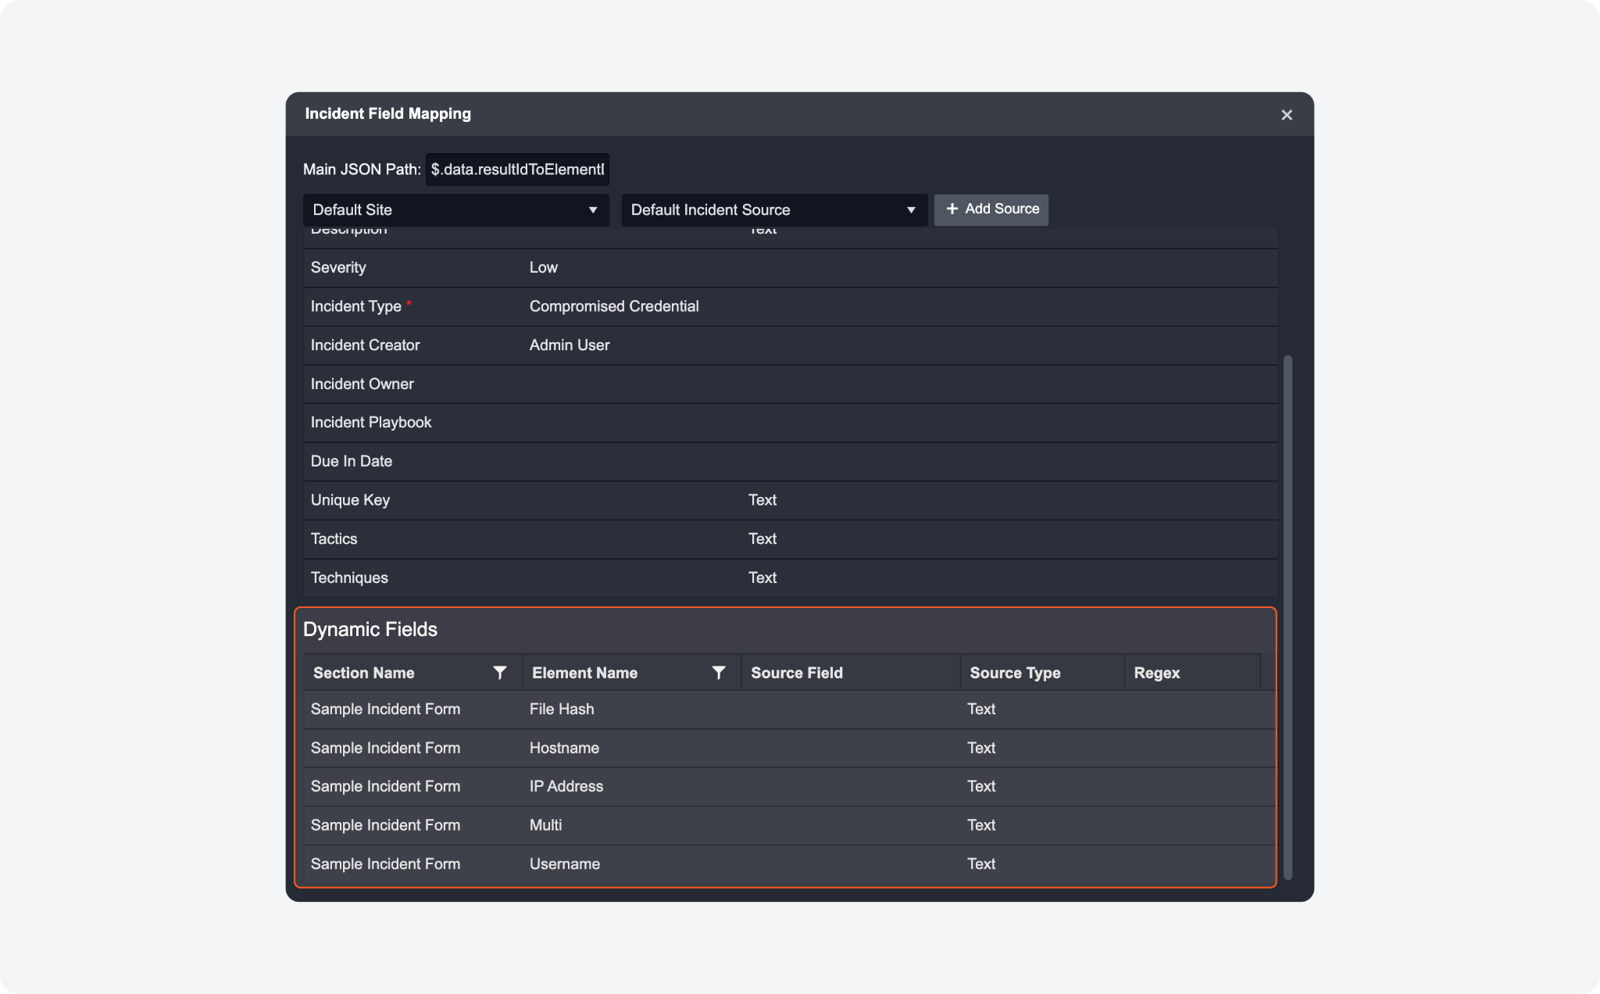Select the Hostname dynamic field row
The width and height of the screenshot is (1600, 994).
pyautogui.click(x=564, y=748)
